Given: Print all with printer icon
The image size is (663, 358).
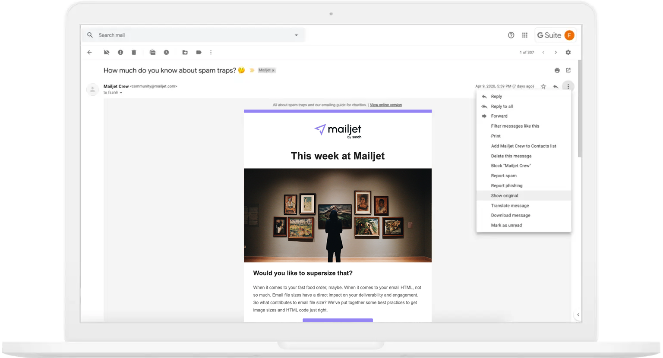Looking at the screenshot, I should pyautogui.click(x=557, y=70).
